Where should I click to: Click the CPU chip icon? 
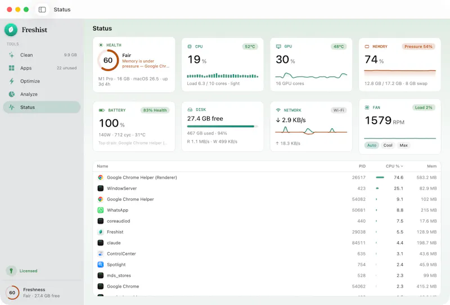tap(190, 47)
